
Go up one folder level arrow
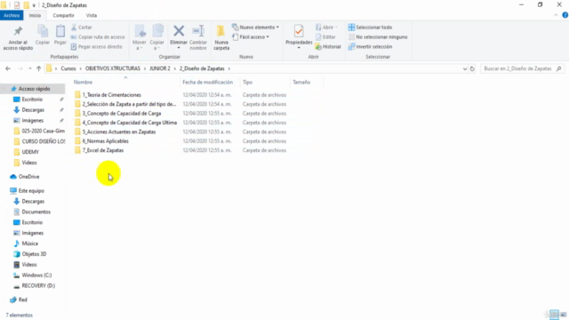tap(38, 68)
